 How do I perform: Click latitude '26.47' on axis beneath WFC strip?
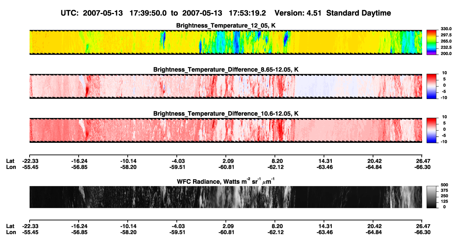(424, 226)
